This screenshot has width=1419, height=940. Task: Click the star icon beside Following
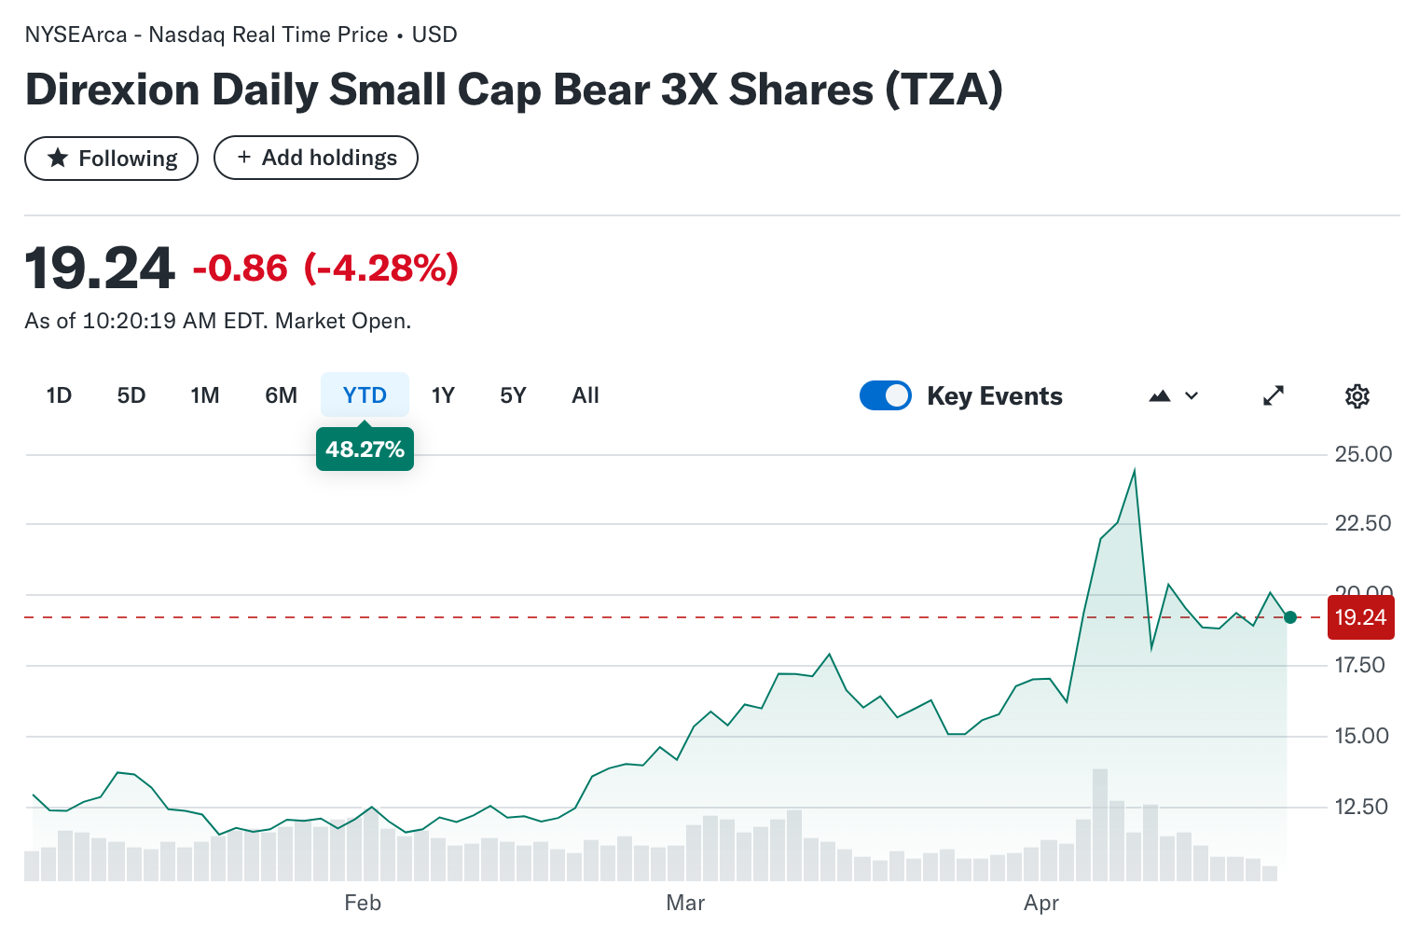click(x=58, y=158)
